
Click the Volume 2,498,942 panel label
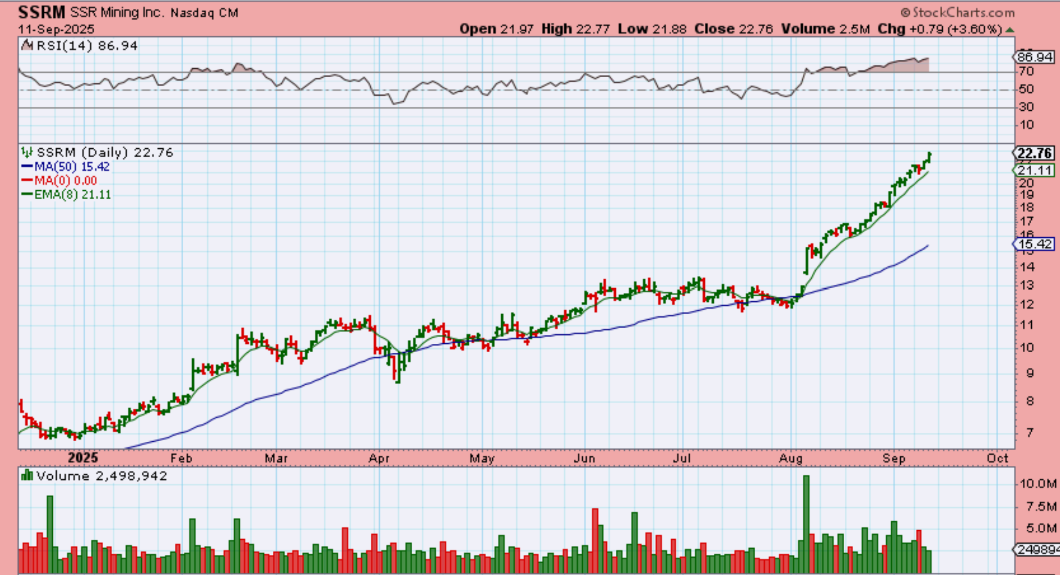pyautogui.click(x=101, y=476)
